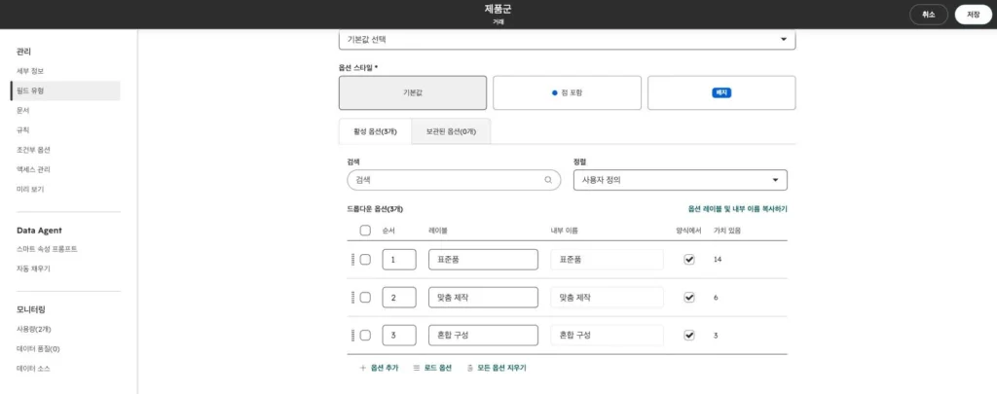Open 데이터 품질(0) under 모니터링

pyautogui.click(x=38, y=349)
